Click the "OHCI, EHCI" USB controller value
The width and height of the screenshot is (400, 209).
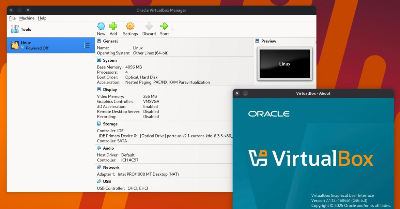pyautogui.click(x=138, y=188)
